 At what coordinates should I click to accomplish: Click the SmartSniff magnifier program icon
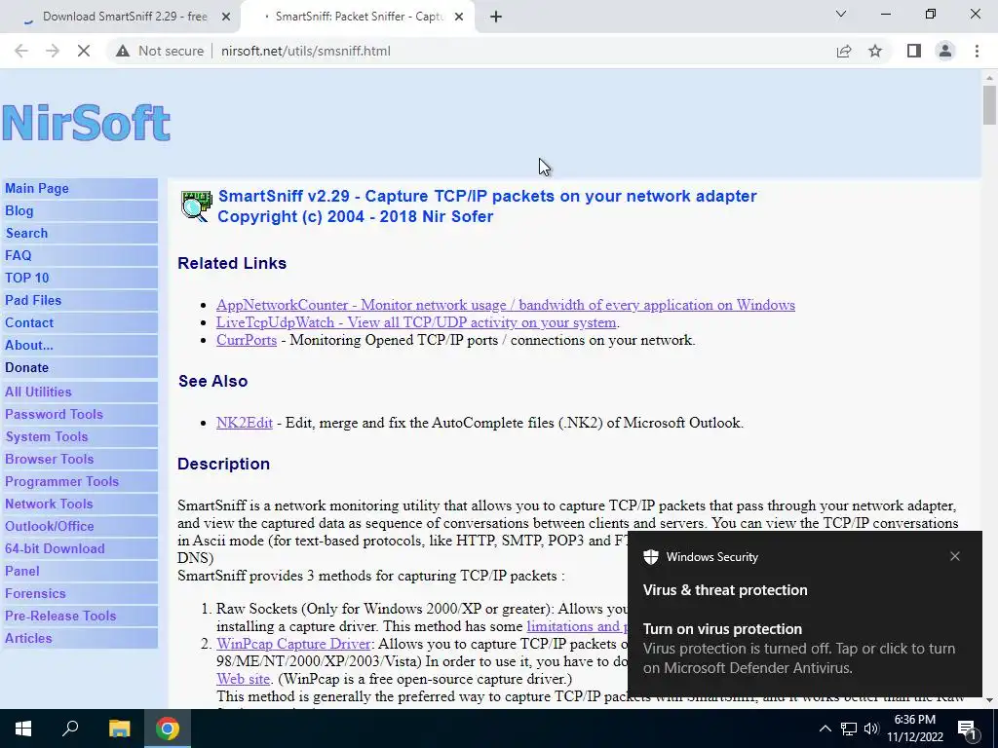[196, 206]
